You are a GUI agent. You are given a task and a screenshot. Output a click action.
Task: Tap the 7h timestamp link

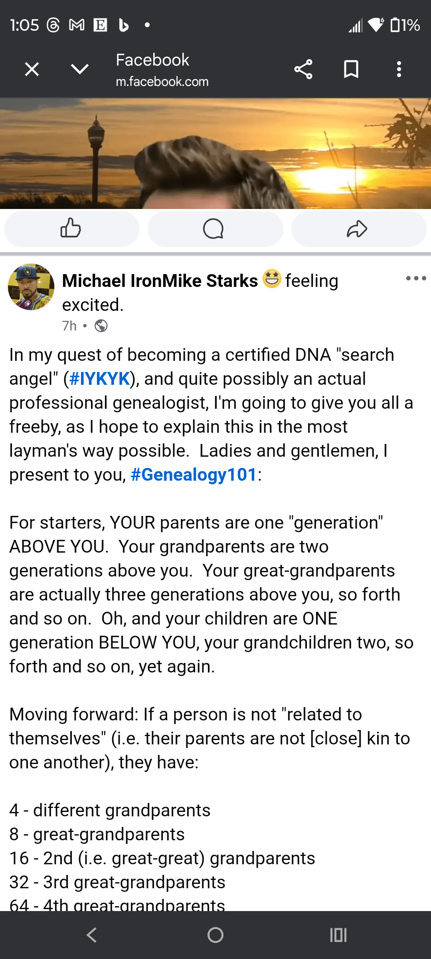pos(69,326)
